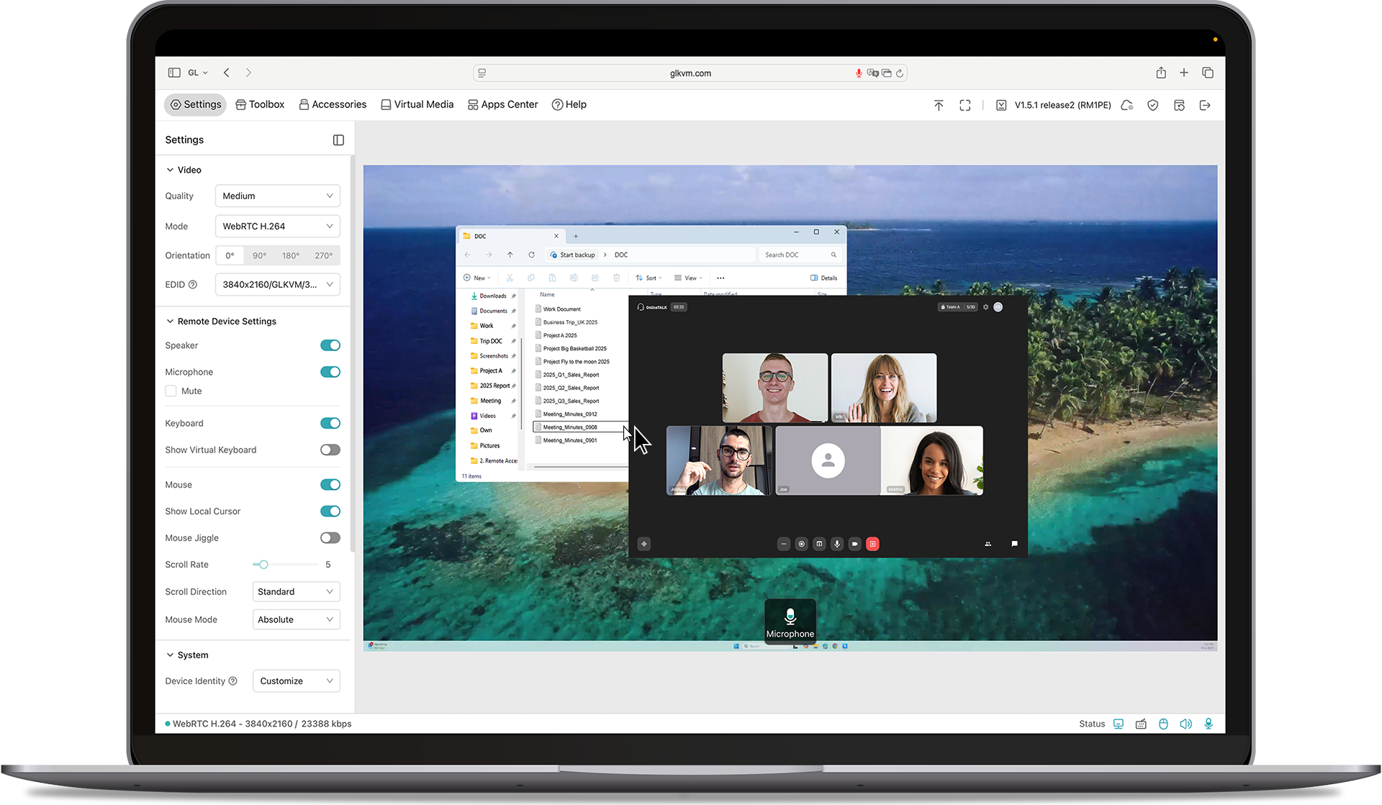Enable the Show Virtual Keyboard toggle
Viewport: 1382px width, 805px height.
click(x=330, y=450)
